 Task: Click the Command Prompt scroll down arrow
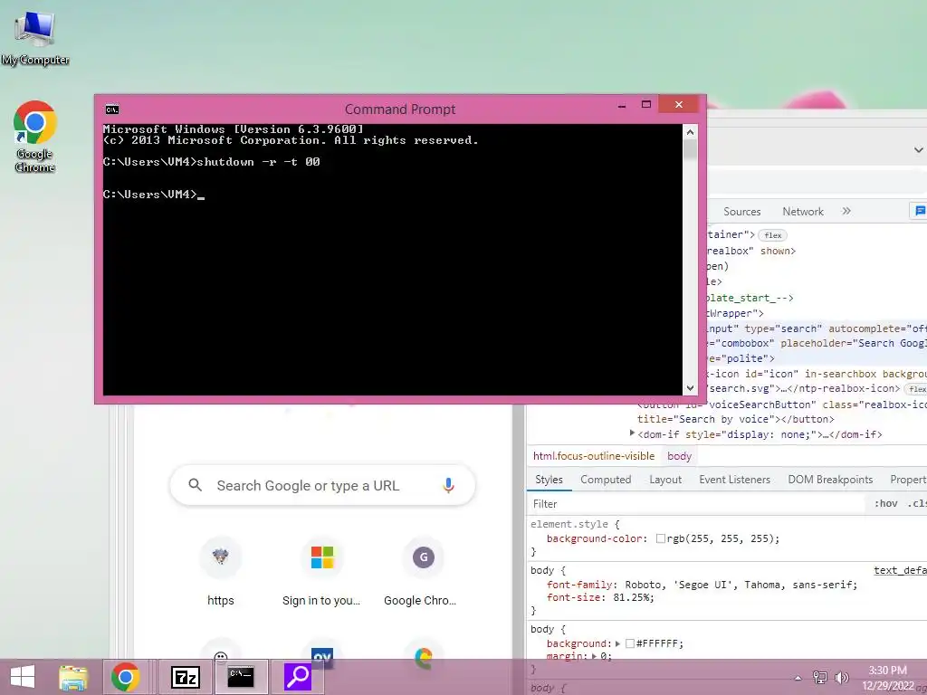tap(690, 388)
